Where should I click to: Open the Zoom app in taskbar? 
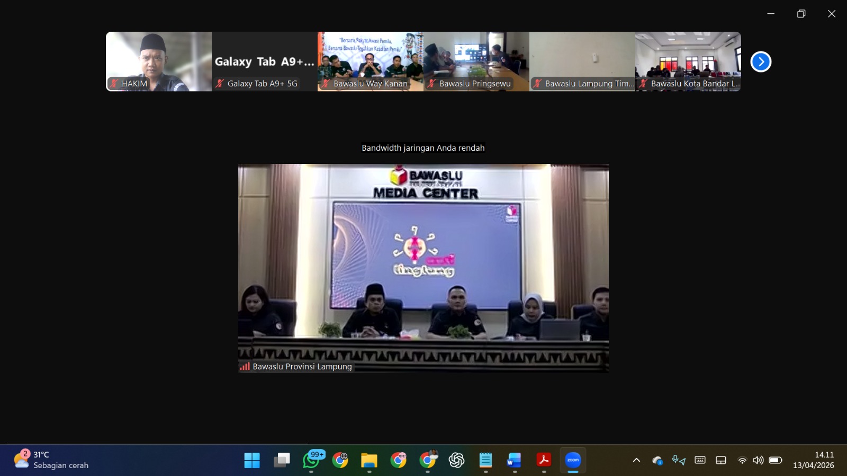pos(573,460)
